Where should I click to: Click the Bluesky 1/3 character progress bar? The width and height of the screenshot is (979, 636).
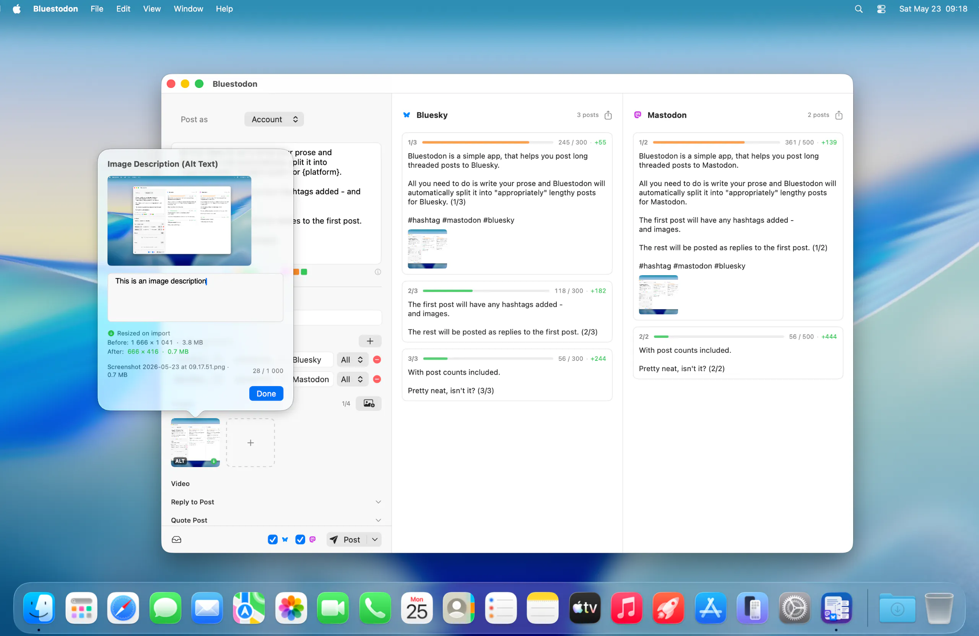(x=488, y=142)
